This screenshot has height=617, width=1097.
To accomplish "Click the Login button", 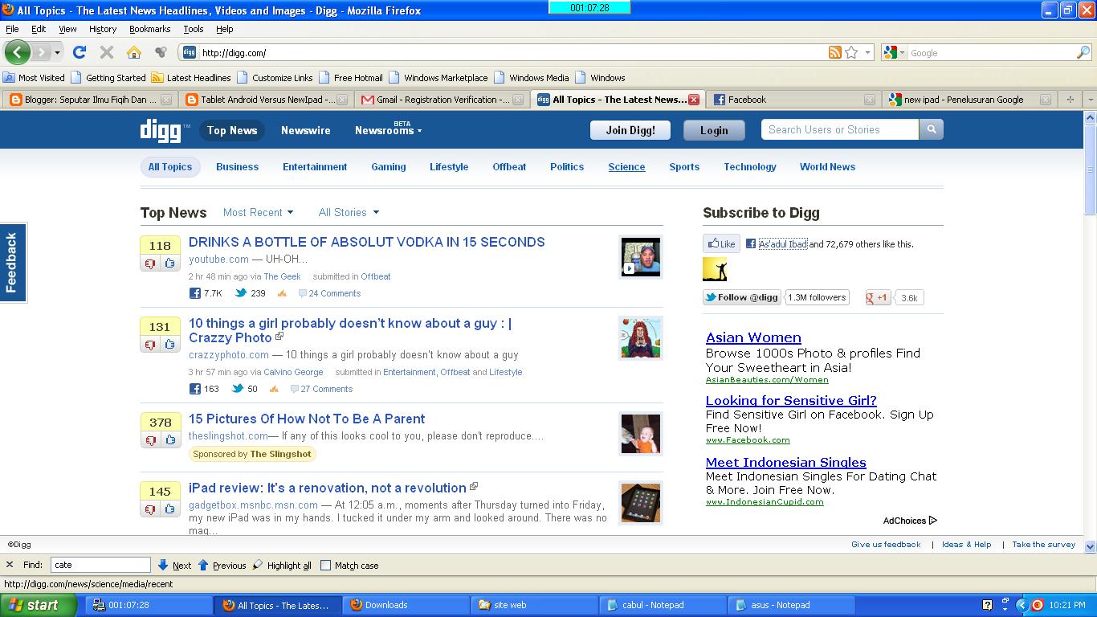I will [714, 130].
